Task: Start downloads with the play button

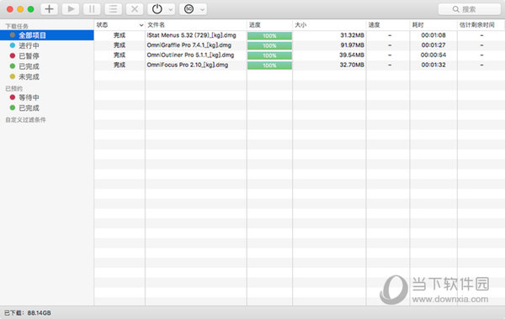Action: [71, 9]
